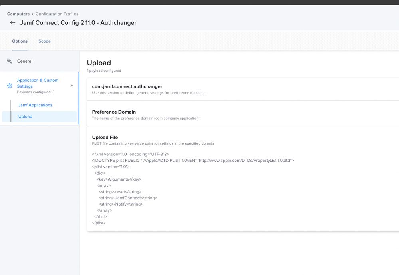
Task: Click the Preference Domain label
Action: coord(114,112)
